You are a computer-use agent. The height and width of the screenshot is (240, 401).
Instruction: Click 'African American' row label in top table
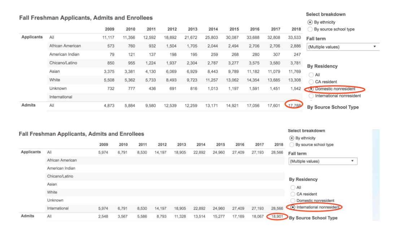[65, 46]
